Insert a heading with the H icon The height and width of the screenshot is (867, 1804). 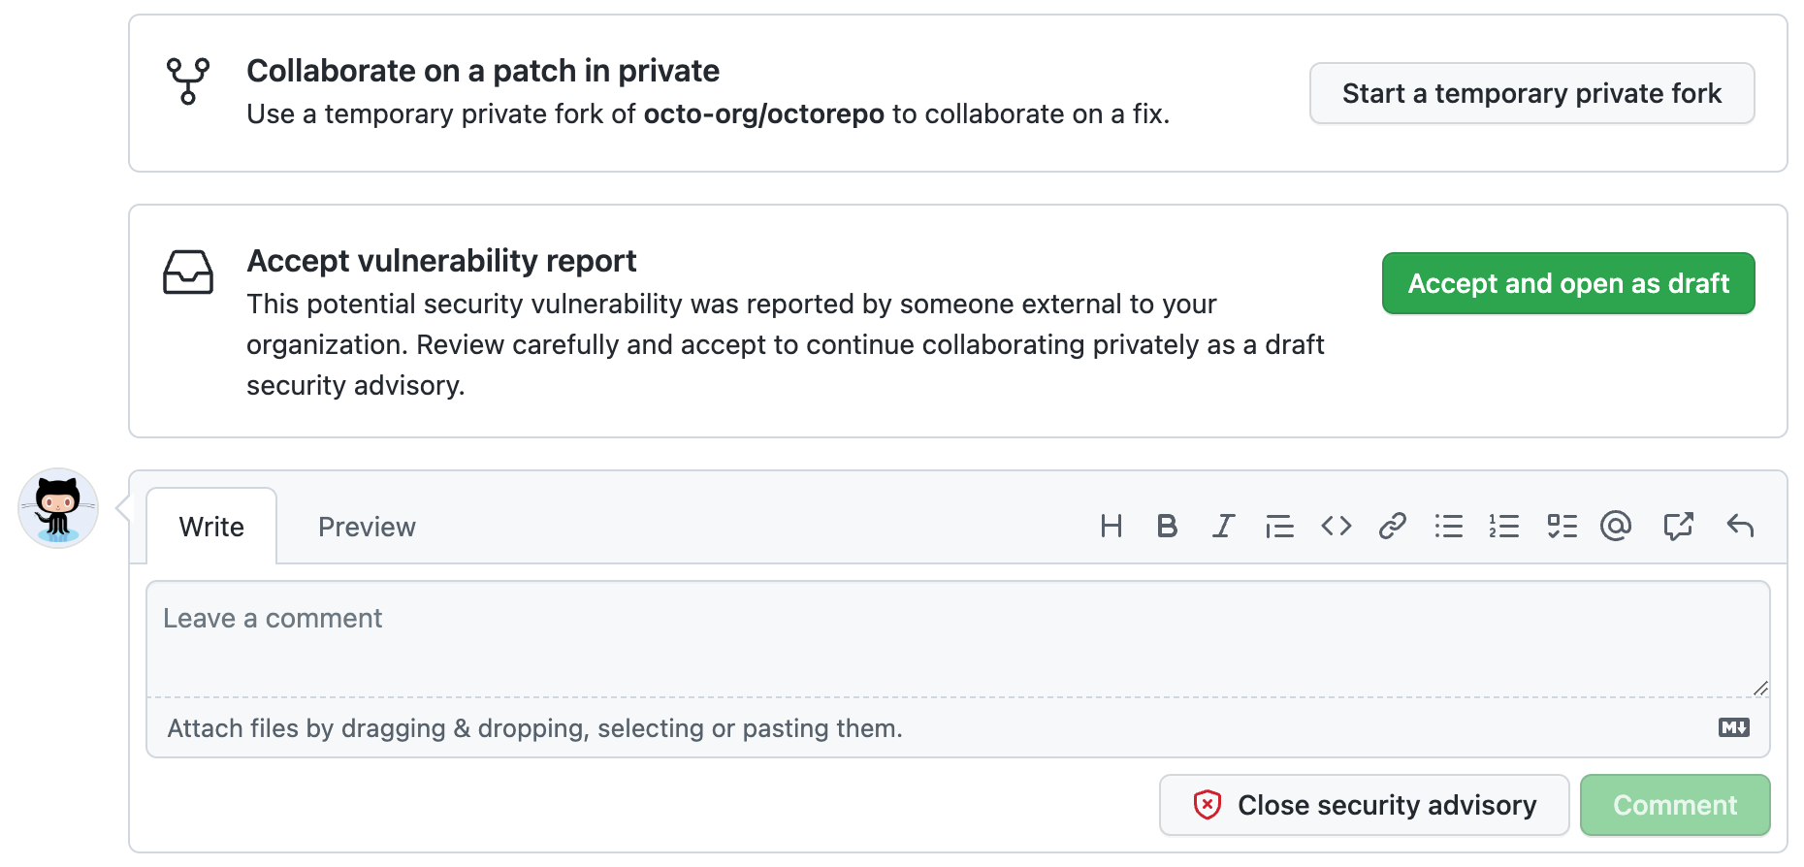pyautogui.click(x=1111, y=527)
